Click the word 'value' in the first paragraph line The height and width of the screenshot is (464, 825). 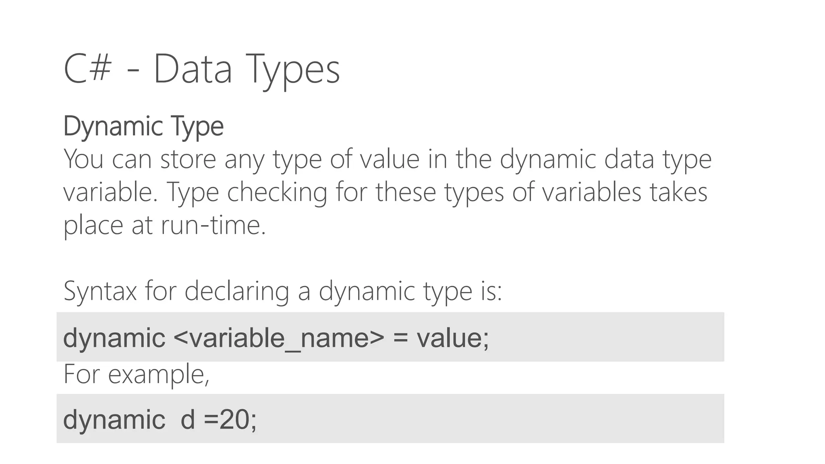390,159
